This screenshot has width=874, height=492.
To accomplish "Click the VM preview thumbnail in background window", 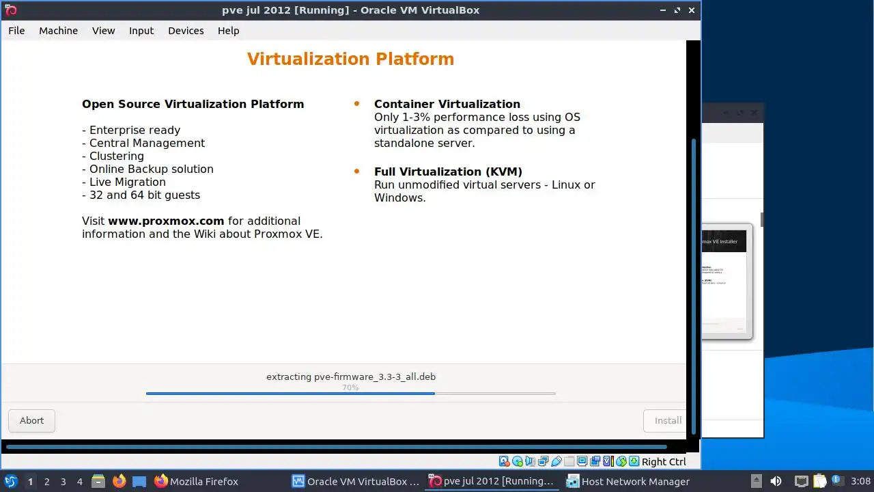I will (727, 282).
